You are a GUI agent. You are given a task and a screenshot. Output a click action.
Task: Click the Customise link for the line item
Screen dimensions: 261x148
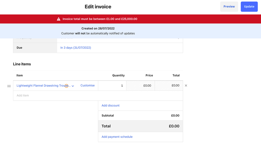tap(88, 86)
